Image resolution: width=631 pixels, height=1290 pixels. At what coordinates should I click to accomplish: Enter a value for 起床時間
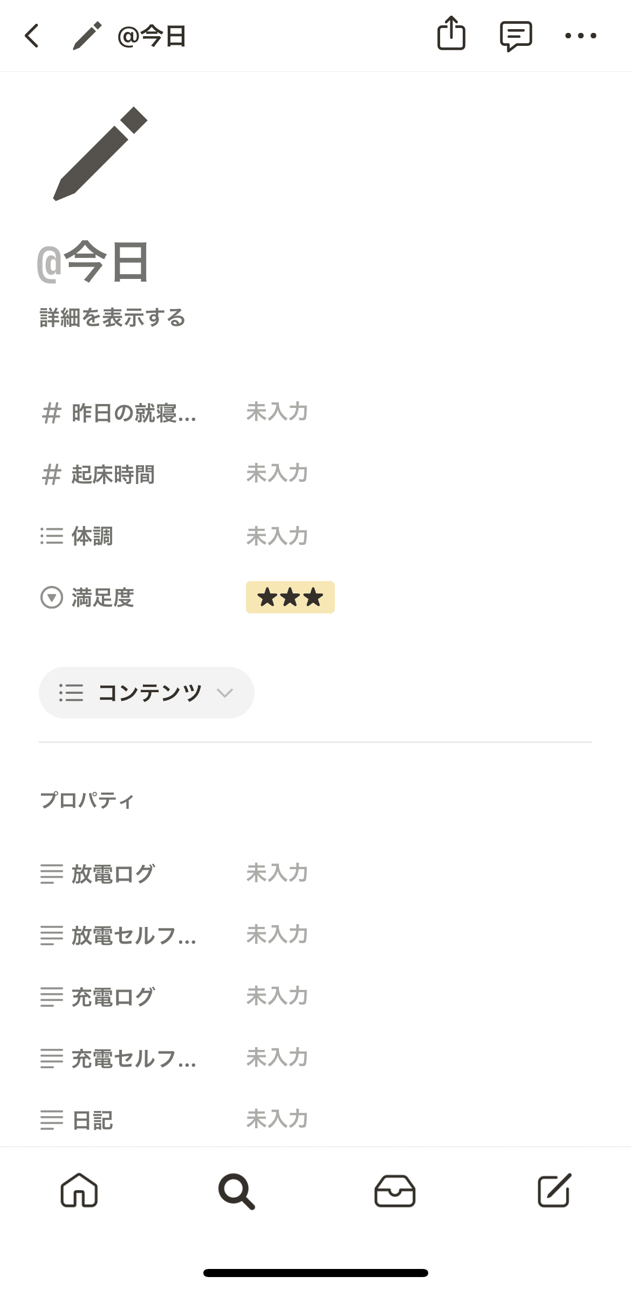[x=277, y=474]
